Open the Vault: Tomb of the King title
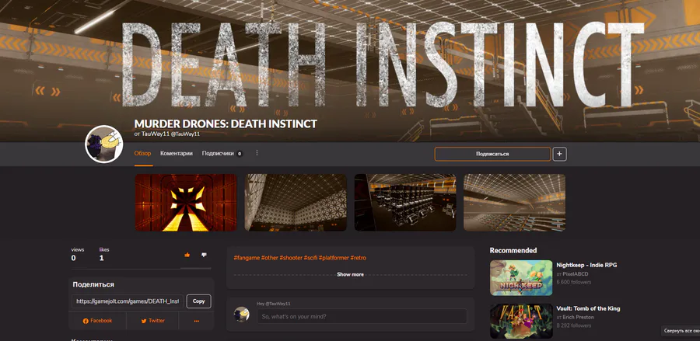Image resolution: width=700 pixels, height=341 pixels. click(x=588, y=308)
